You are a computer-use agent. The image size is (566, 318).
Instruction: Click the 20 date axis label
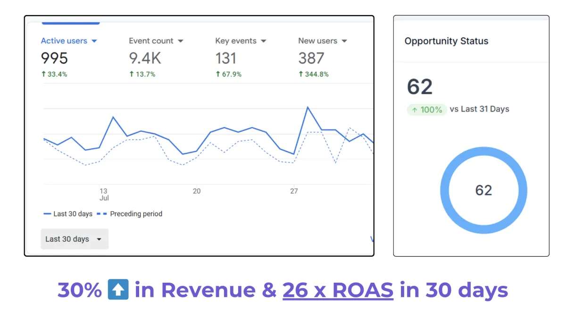pyautogui.click(x=197, y=191)
